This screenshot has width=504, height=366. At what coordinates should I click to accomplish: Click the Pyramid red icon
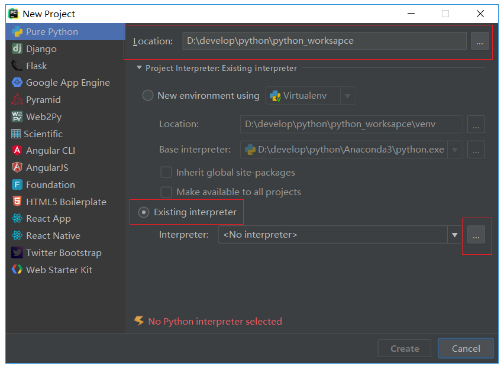17,99
